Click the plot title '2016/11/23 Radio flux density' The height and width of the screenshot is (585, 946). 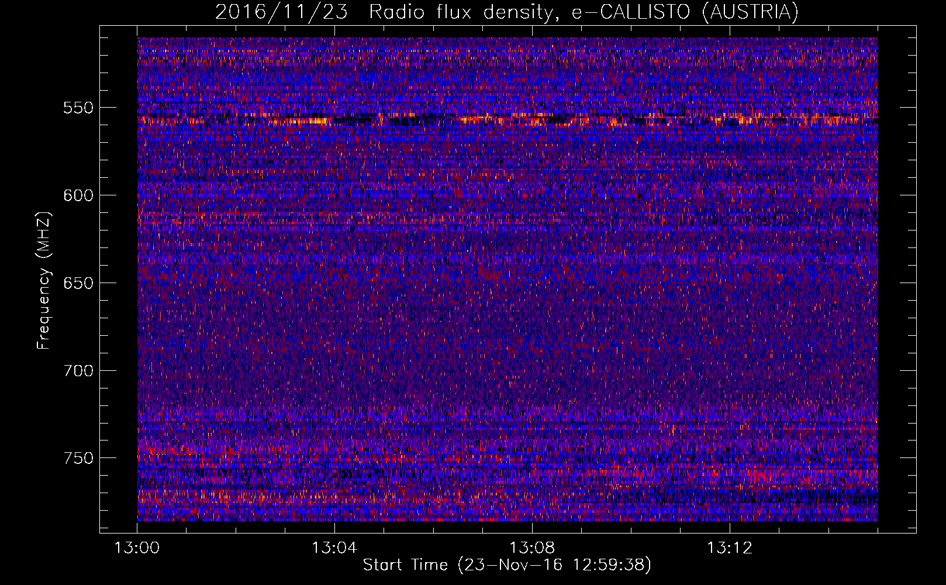(x=384, y=12)
